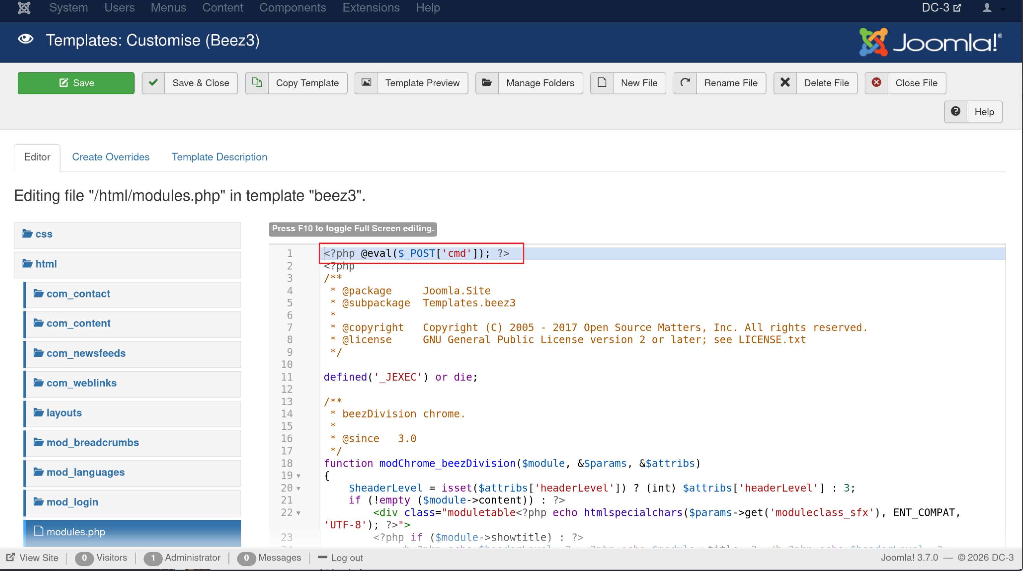
Task: Click the Copy Template button label
Action: [x=308, y=83]
